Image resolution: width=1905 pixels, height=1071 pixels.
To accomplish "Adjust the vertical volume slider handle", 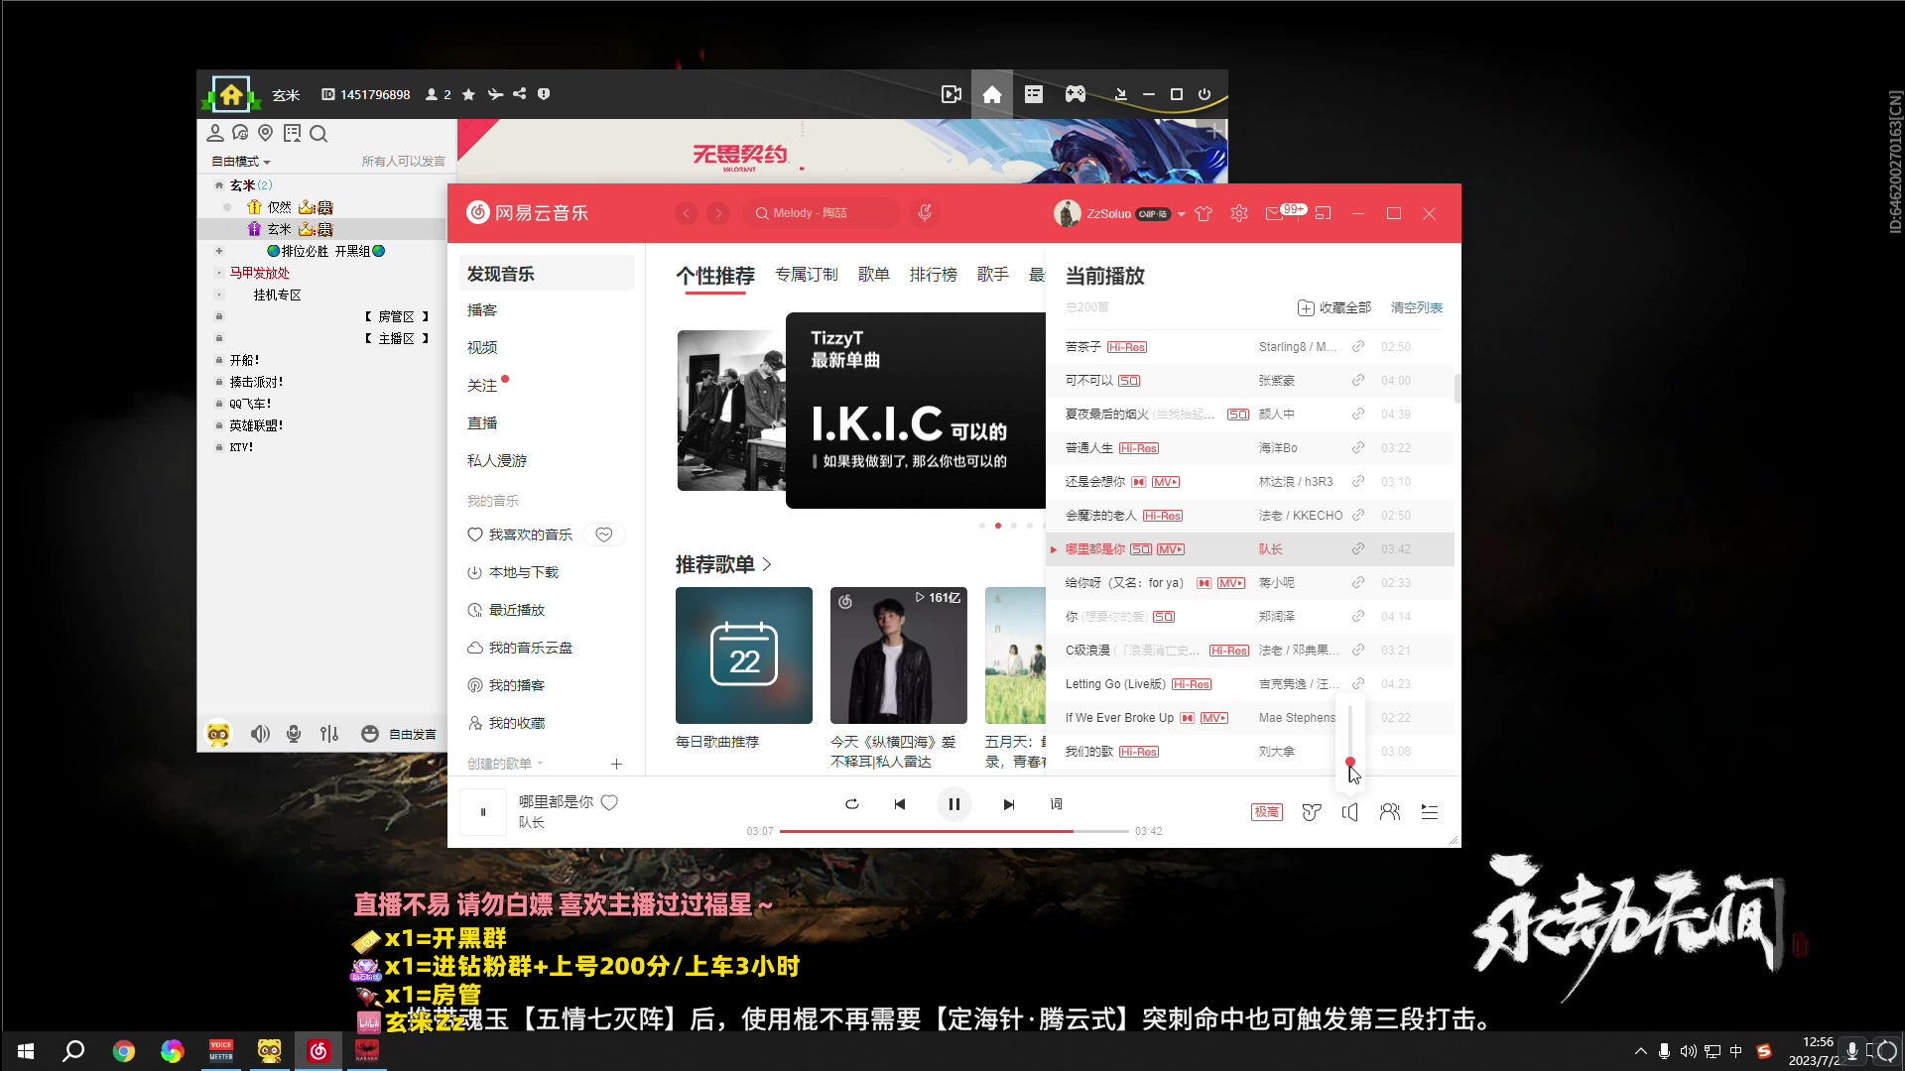I will [x=1349, y=762].
